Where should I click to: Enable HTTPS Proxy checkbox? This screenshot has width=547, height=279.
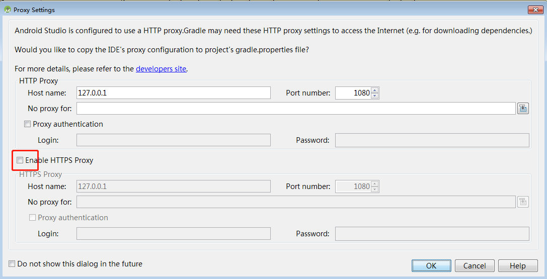tap(20, 160)
